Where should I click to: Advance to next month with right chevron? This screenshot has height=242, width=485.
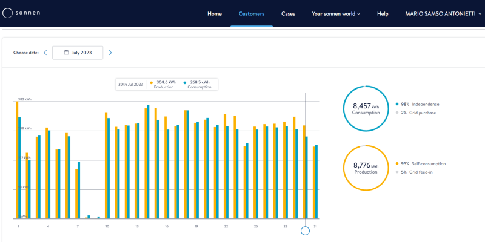point(110,53)
